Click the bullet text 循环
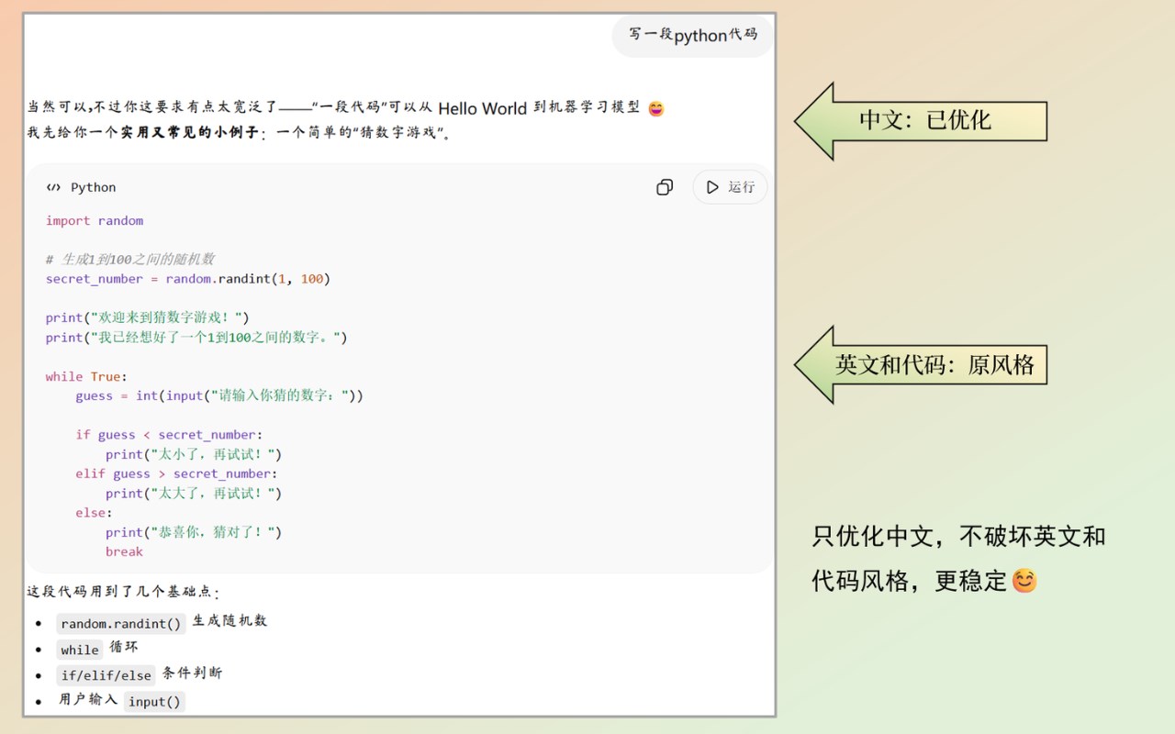This screenshot has width=1175, height=734. click(x=124, y=647)
